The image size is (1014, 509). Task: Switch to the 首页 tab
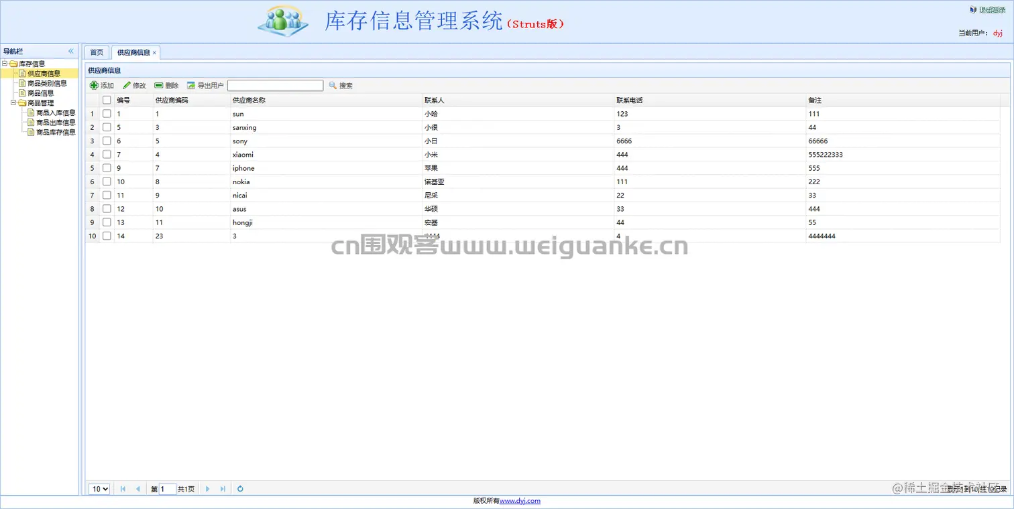97,52
